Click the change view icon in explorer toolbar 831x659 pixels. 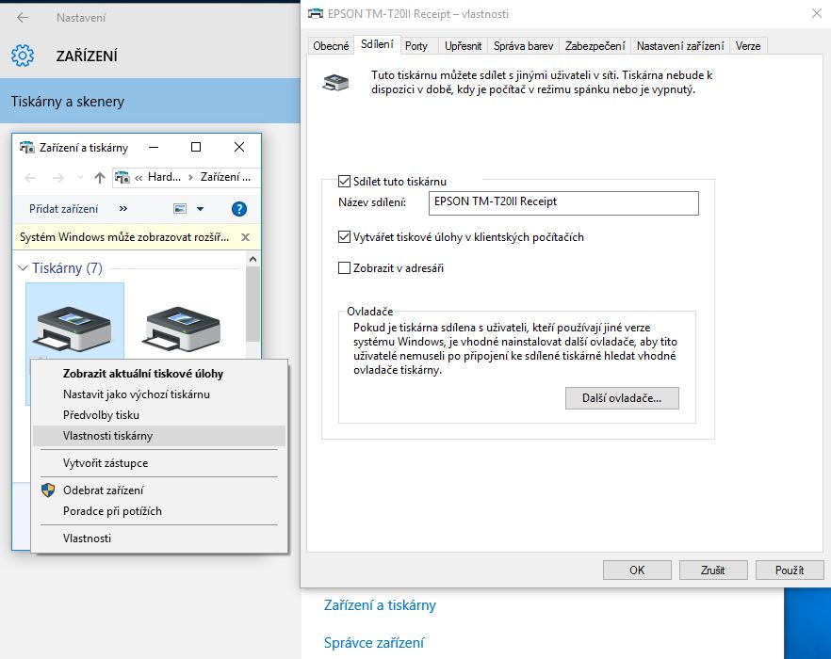pos(180,209)
